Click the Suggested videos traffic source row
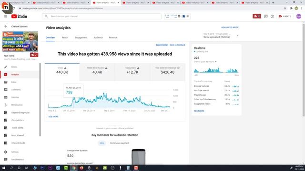305x171 pixels. point(216,104)
